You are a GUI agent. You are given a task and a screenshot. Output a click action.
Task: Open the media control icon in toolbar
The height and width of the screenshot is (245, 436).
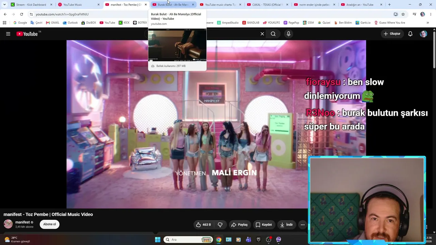pyautogui.click(x=414, y=14)
